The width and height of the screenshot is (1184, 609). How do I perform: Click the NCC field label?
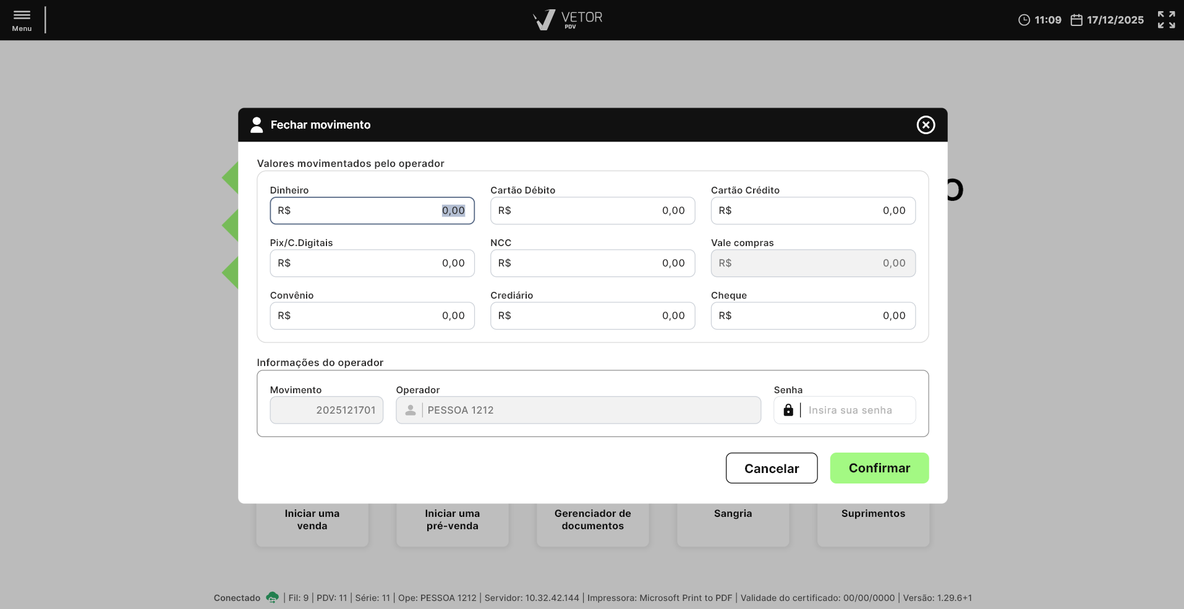[501, 243]
